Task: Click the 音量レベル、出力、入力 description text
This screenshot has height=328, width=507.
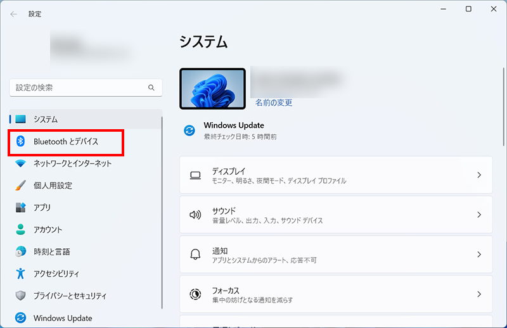Action: click(267, 221)
